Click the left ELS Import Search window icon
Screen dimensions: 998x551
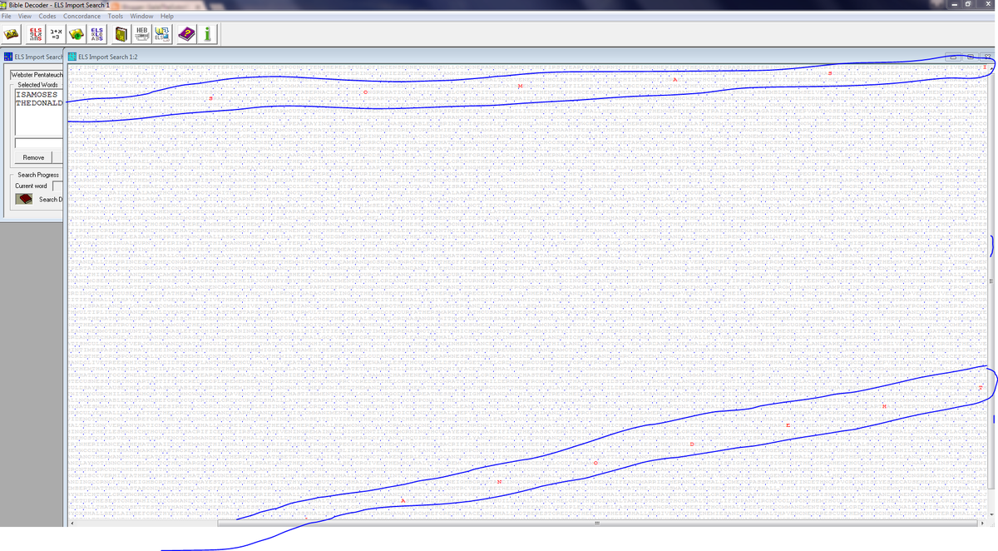7,57
